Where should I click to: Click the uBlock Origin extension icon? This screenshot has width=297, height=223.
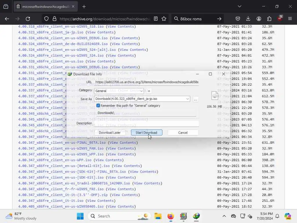tap(280, 18)
